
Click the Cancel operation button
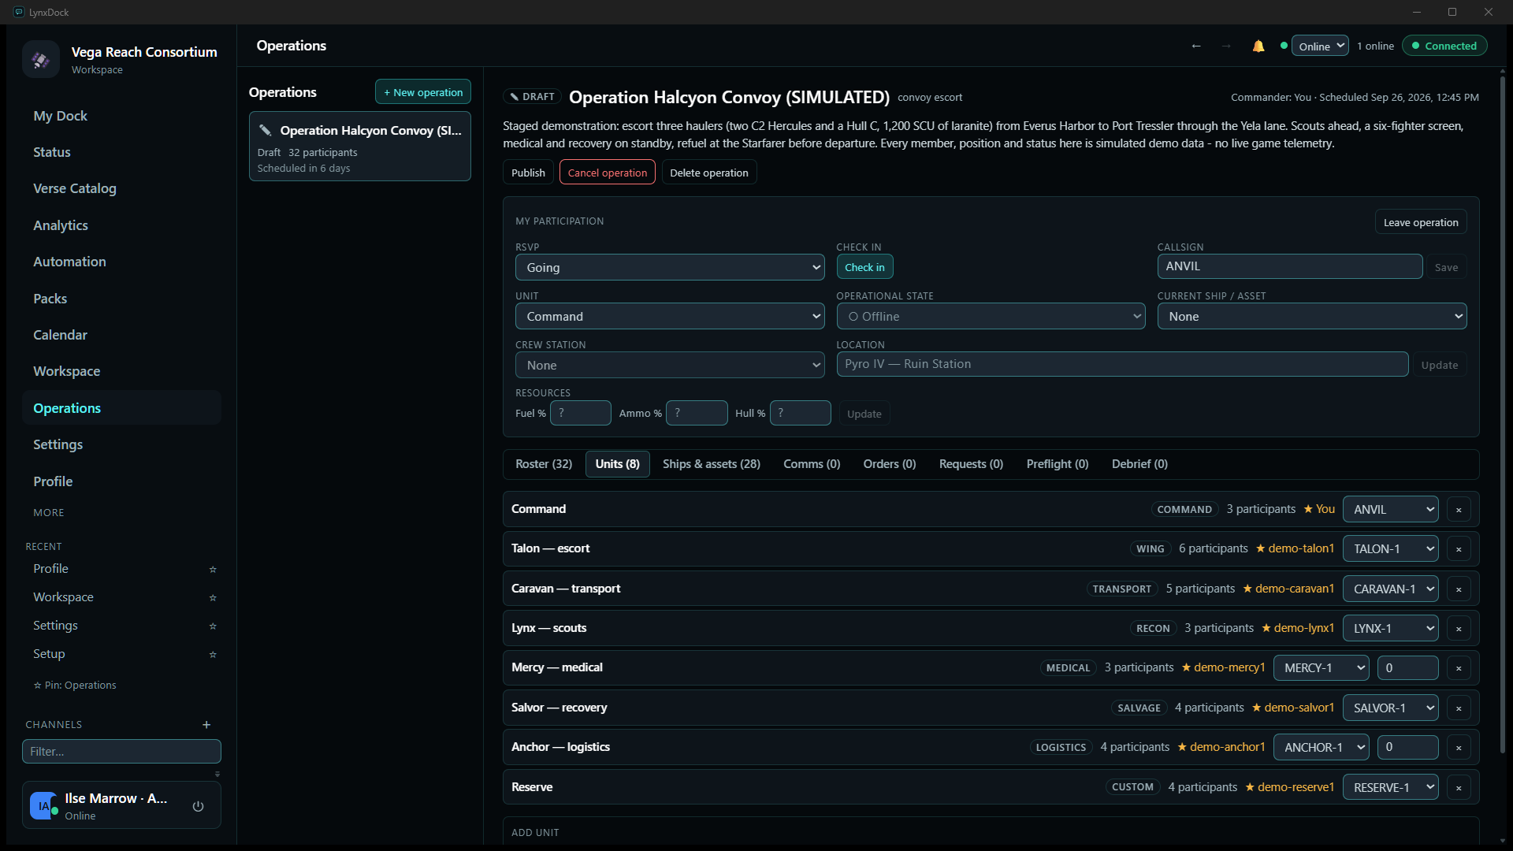click(608, 173)
